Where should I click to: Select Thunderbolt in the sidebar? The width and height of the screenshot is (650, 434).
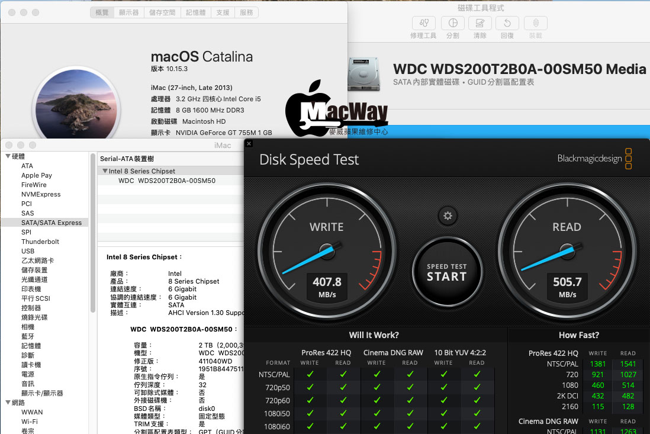tap(40, 242)
